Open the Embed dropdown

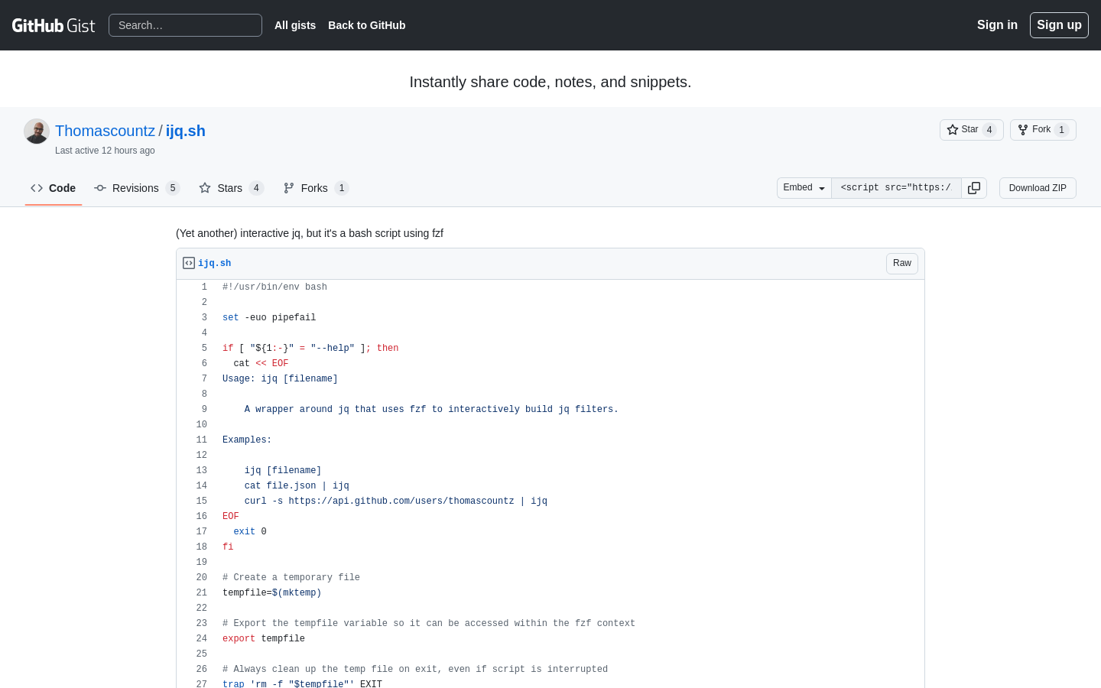(804, 188)
